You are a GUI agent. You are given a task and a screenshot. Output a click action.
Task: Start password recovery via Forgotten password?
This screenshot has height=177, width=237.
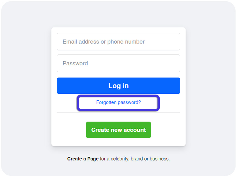(x=118, y=102)
